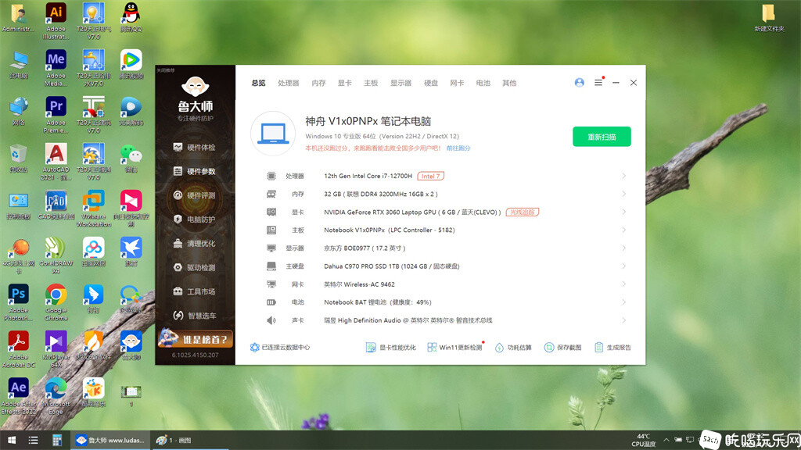Image resolution: width=801 pixels, height=450 pixels.
Task: Select the AutoCAD 2021 desktop icon
Action: click(56, 162)
